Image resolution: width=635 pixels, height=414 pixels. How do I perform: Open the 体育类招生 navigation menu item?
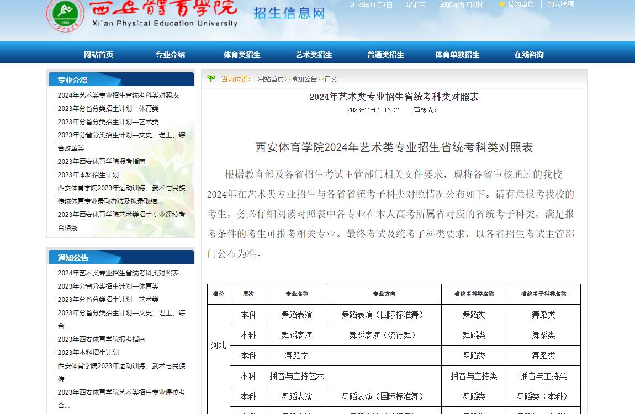click(242, 55)
